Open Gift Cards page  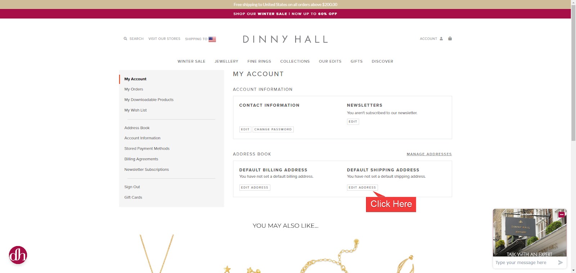click(133, 197)
